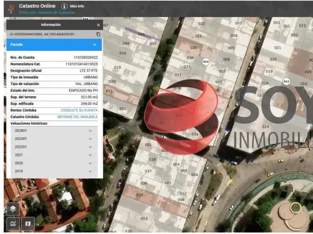Select the LTE 37 PTE designation
The height and width of the screenshot is (234, 313).
89,71
